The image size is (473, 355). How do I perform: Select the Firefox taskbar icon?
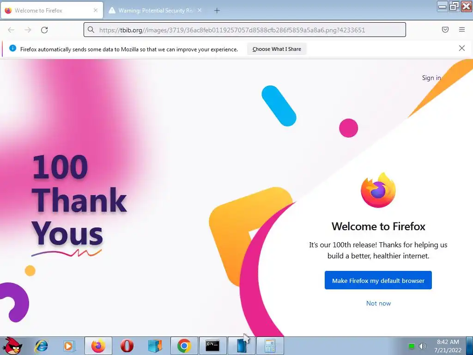(98, 346)
